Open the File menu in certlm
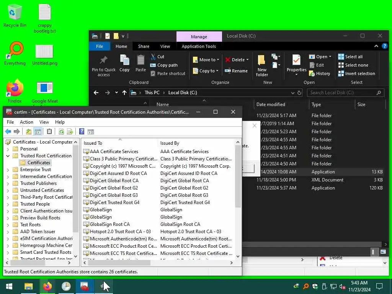Screen dimensions: 392x294 pyautogui.click(x=10, y=122)
